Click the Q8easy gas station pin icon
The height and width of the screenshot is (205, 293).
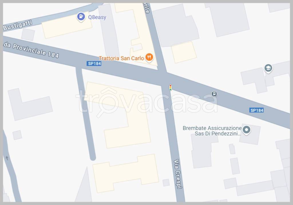click(81, 17)
